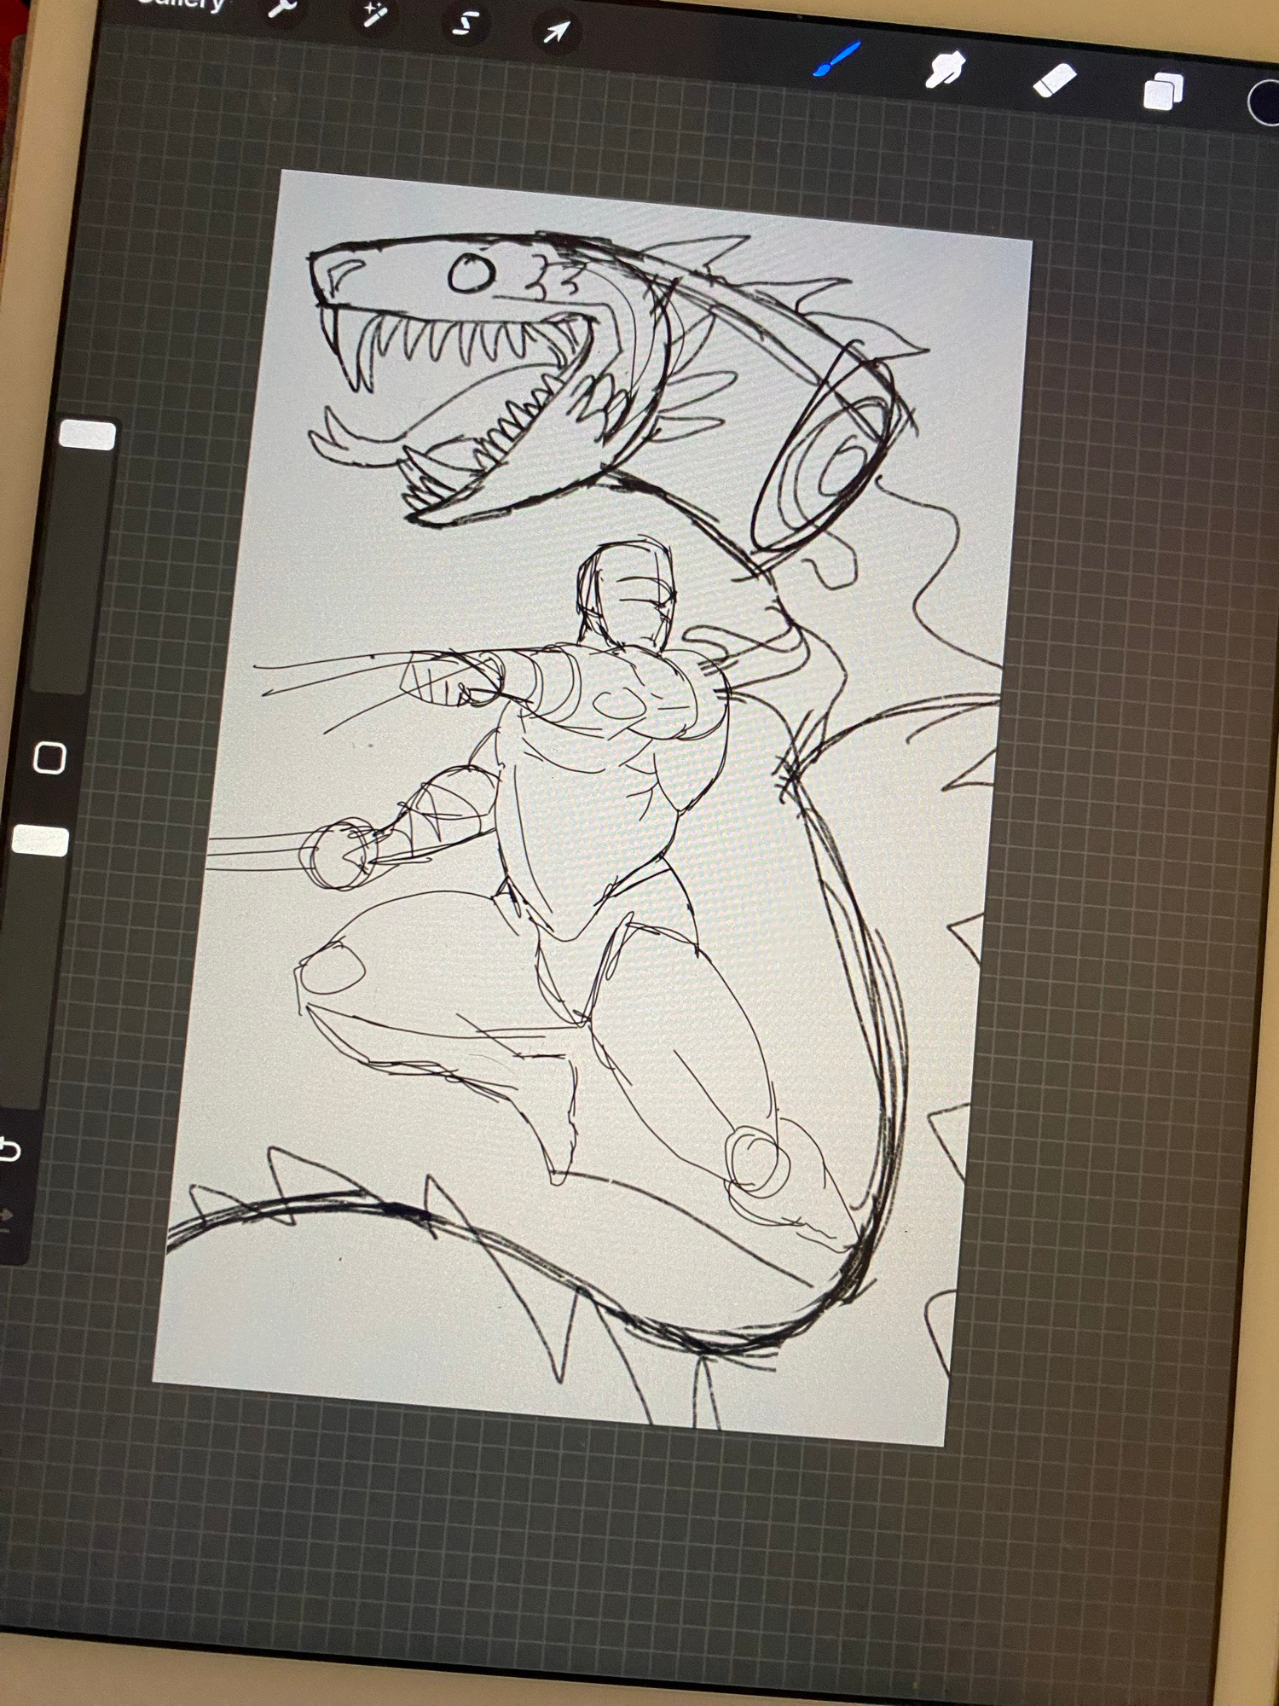Select the Eraser tool
Viewport: 1279px width, 1706px height.
[x=1054, y=82]
